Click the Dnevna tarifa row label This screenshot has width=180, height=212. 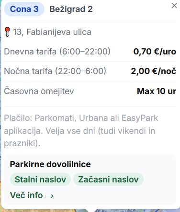click(x=57, y=52)
